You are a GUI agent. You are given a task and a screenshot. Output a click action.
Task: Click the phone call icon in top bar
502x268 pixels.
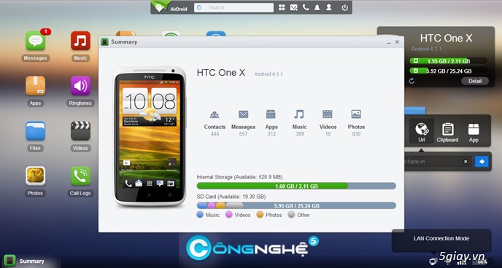pyautogui.click(x=306, y=7)
